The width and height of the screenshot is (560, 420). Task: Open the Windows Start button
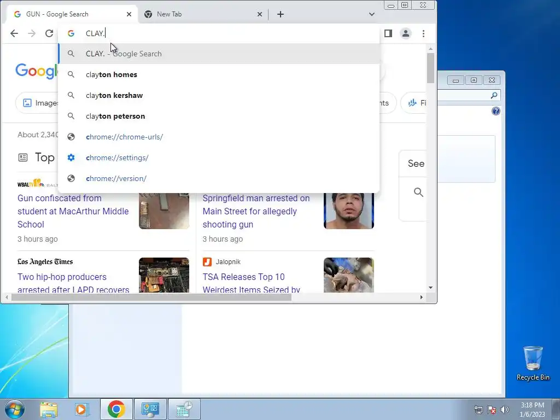(15, 409)
